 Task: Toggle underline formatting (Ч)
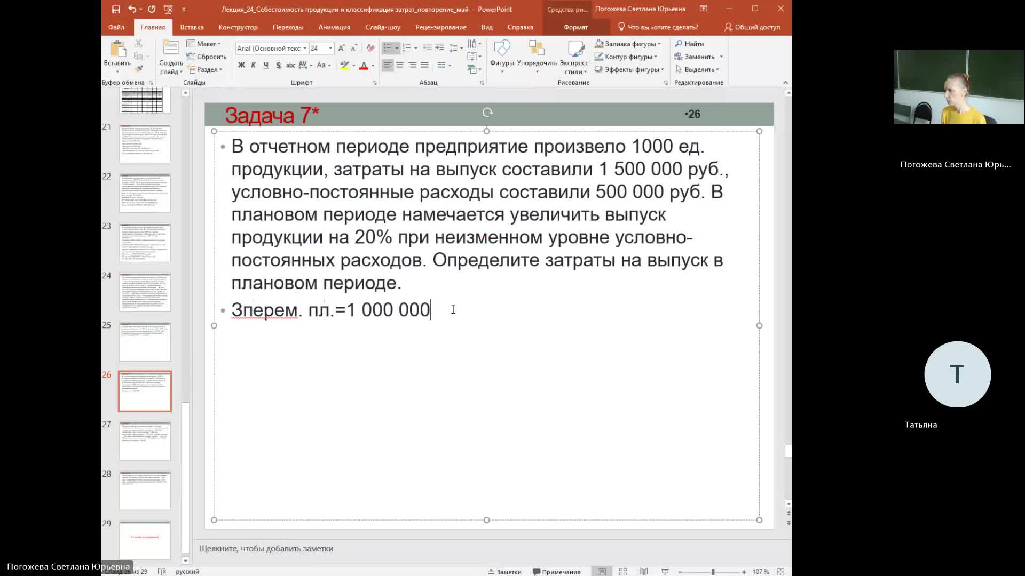click(266, 65)
